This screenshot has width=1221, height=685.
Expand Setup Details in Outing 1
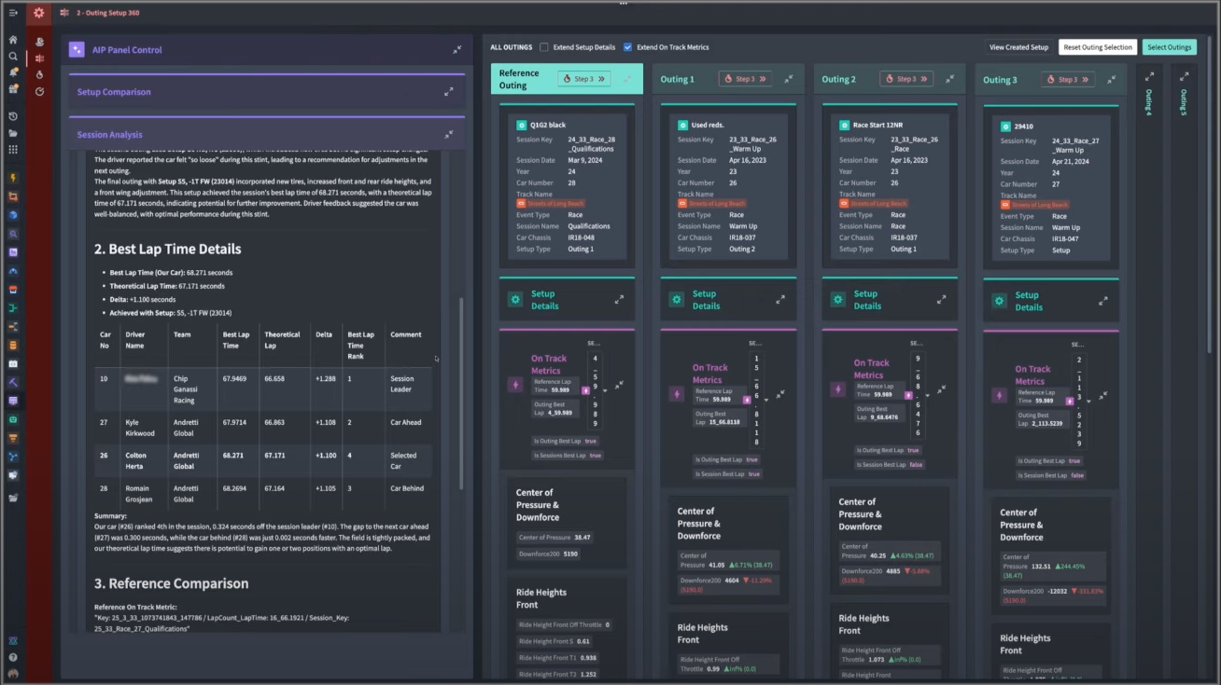tap(780, 300)
